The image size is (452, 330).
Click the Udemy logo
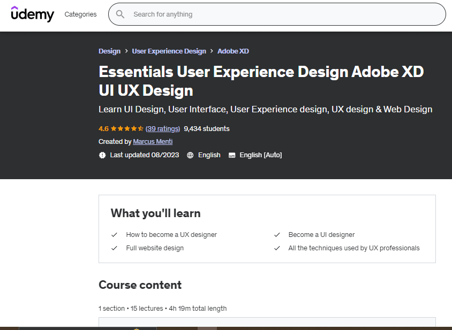coord(33,14)
